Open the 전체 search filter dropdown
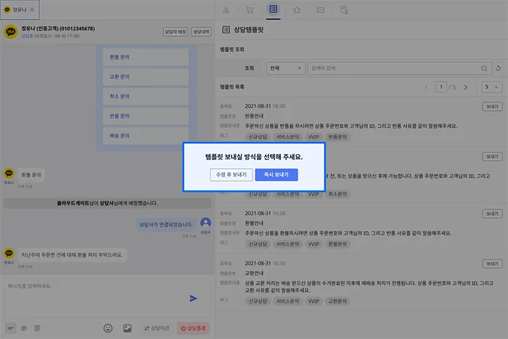 pyautogui.click(x=286, y=68)
